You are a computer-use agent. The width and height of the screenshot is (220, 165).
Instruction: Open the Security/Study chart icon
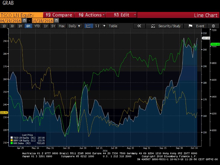[x=153, y=26]
